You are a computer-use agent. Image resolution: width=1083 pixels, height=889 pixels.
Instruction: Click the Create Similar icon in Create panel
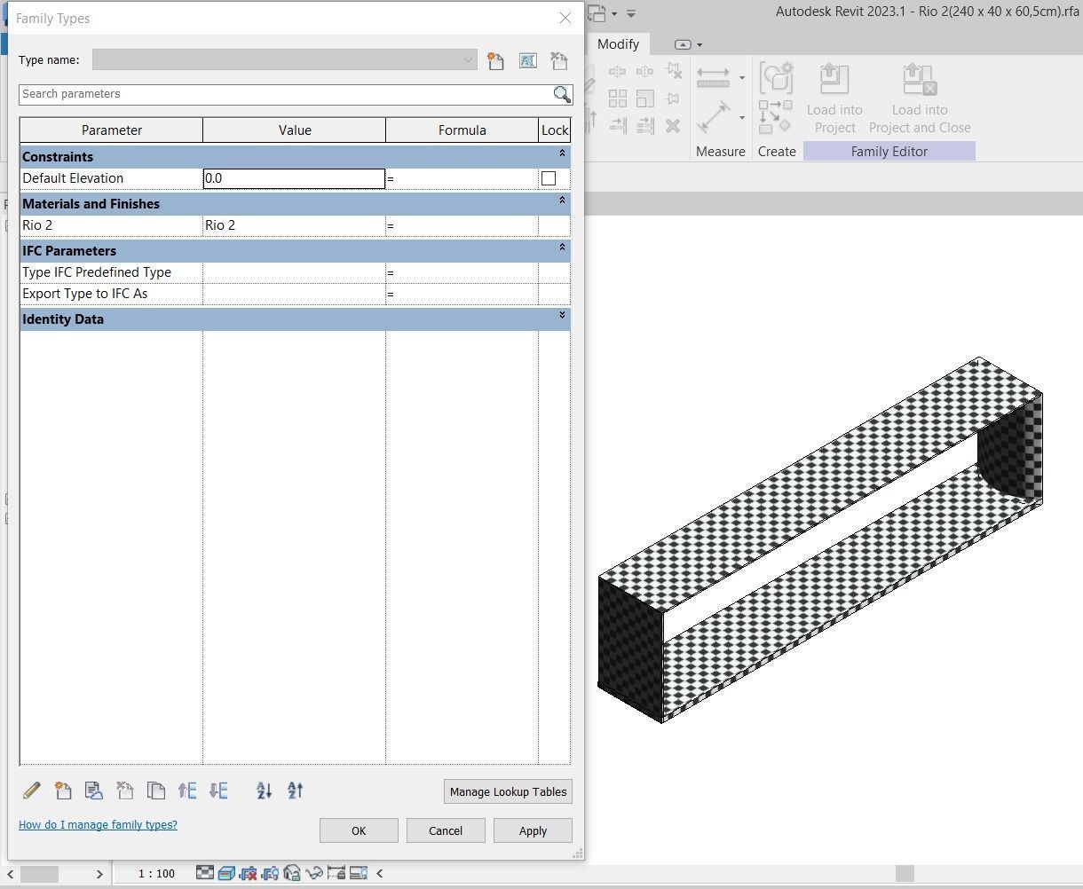(x=776, y=116)
